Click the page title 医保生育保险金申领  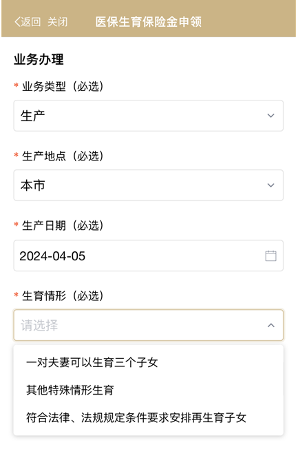(x=149, y=22)
